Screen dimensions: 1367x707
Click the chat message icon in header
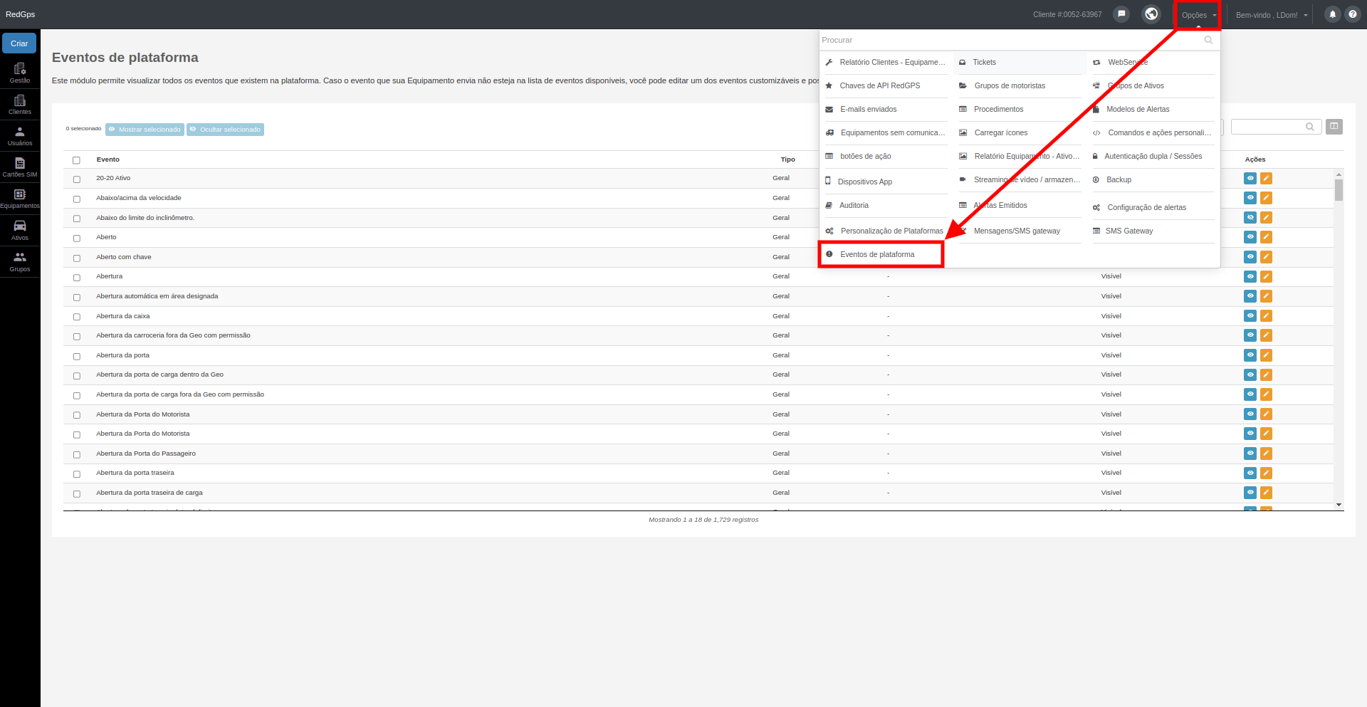[1121, 14]
